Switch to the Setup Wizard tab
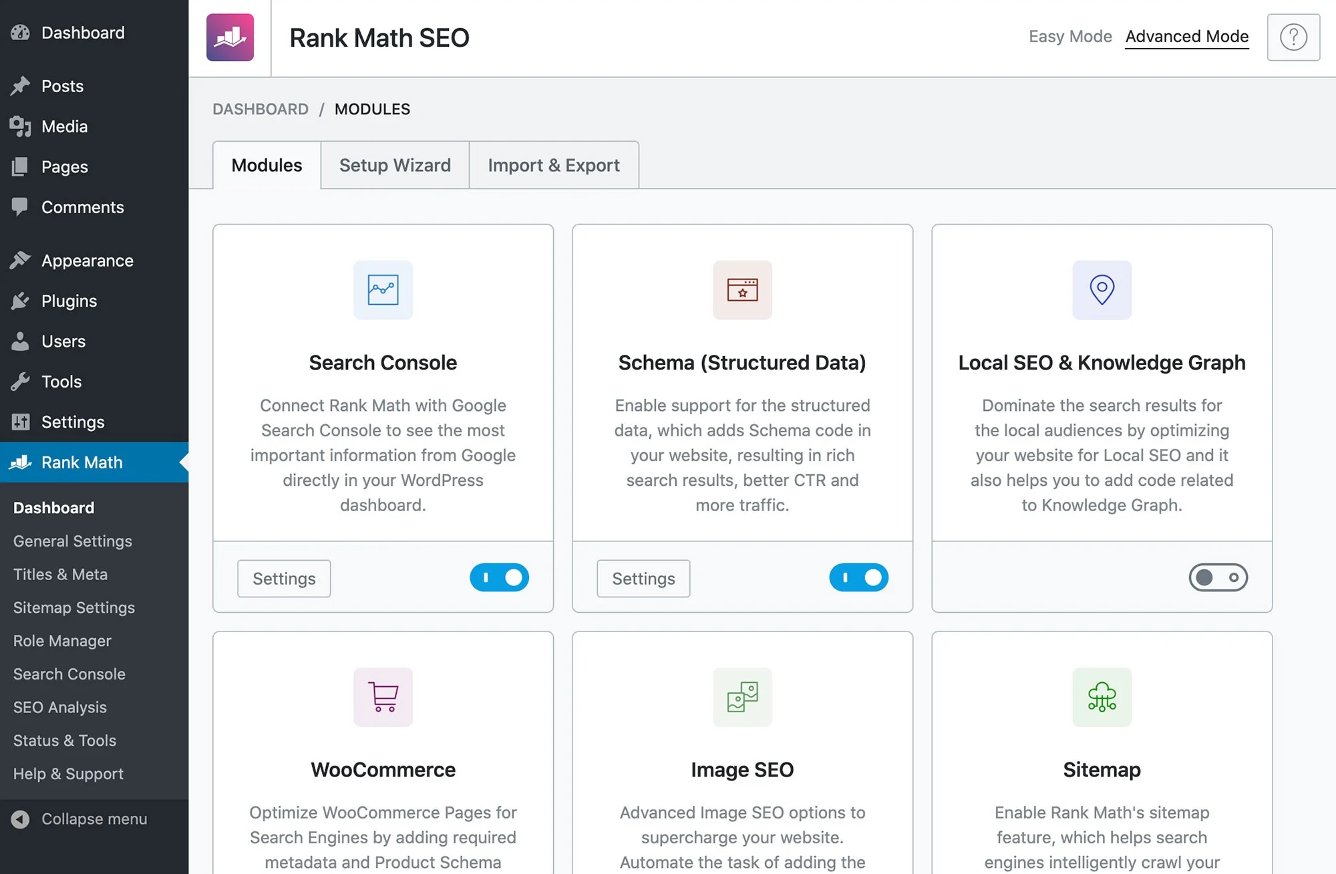 (x=395, y=165)
